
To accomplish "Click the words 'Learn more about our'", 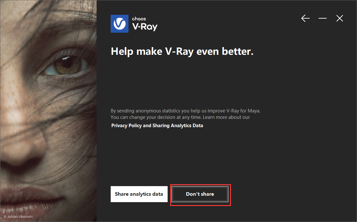I will tap(226, 117).
